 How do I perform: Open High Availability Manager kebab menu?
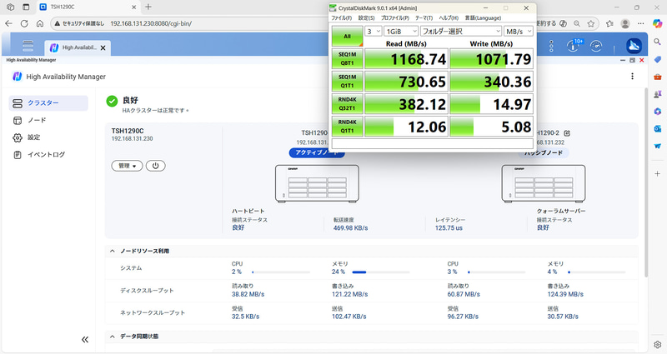click(x=633, y=76)
